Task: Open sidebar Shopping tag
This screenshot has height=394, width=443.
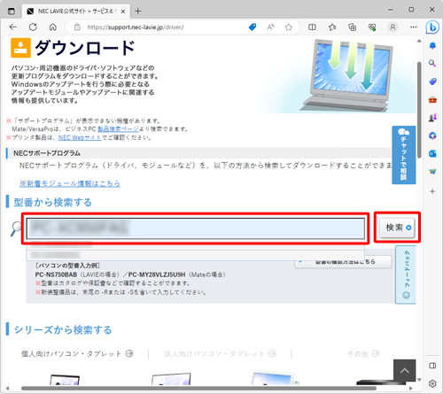Action: click(x=432, y=81)
